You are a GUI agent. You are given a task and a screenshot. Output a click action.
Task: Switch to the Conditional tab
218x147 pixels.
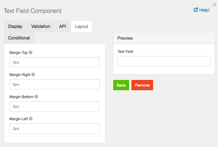(x=19, y=38)
